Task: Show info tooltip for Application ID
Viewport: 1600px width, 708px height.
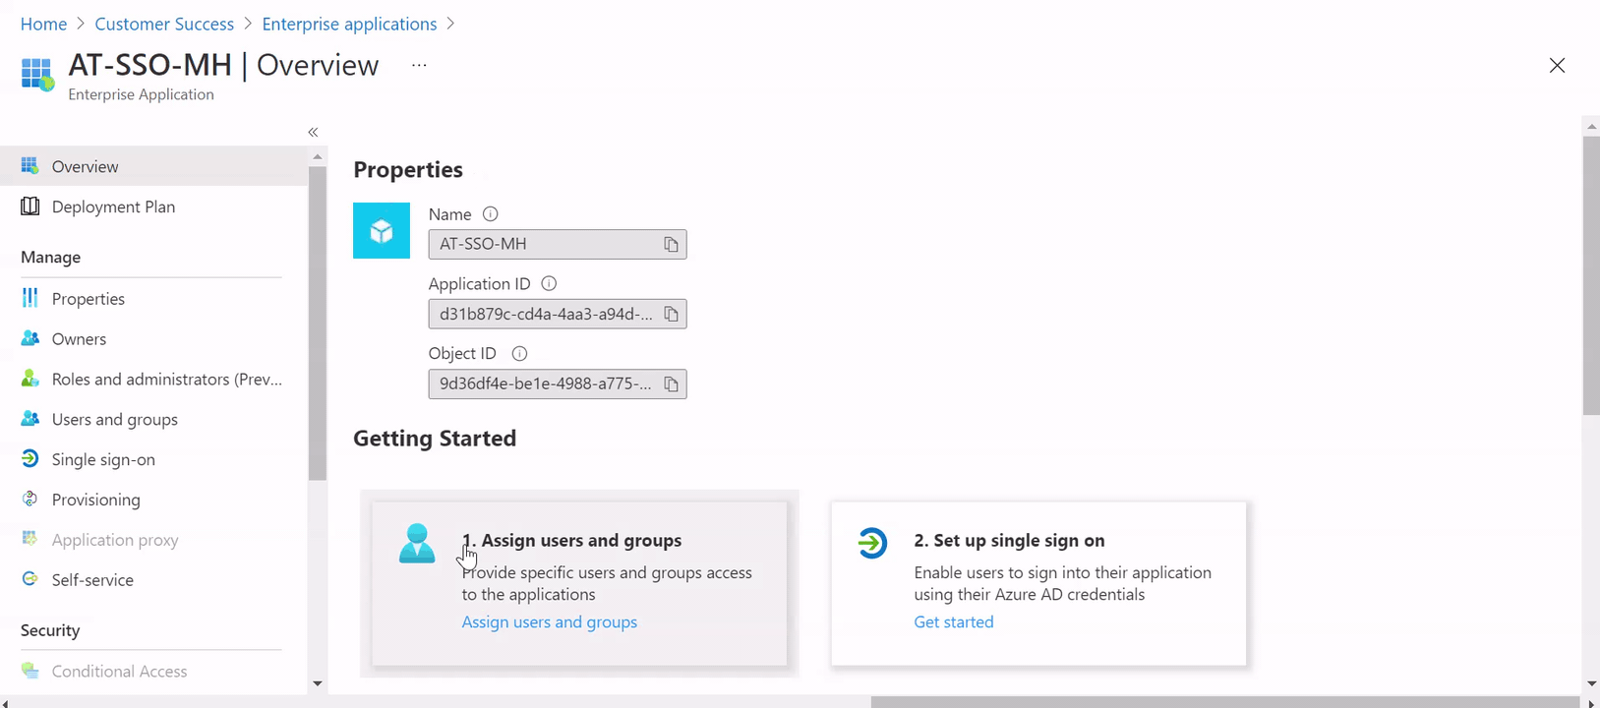Action: 549,284
